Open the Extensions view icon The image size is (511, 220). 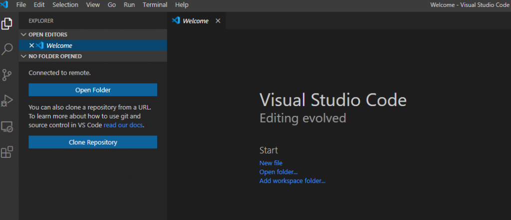pos(7,152)
